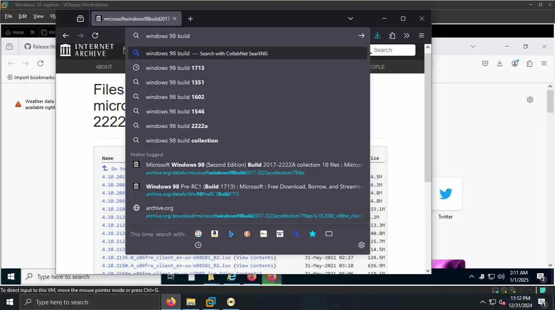Reload page in front Firefox window
Image resolution: width=555 pixels, height=310 pixels.
tap(95, 36)
